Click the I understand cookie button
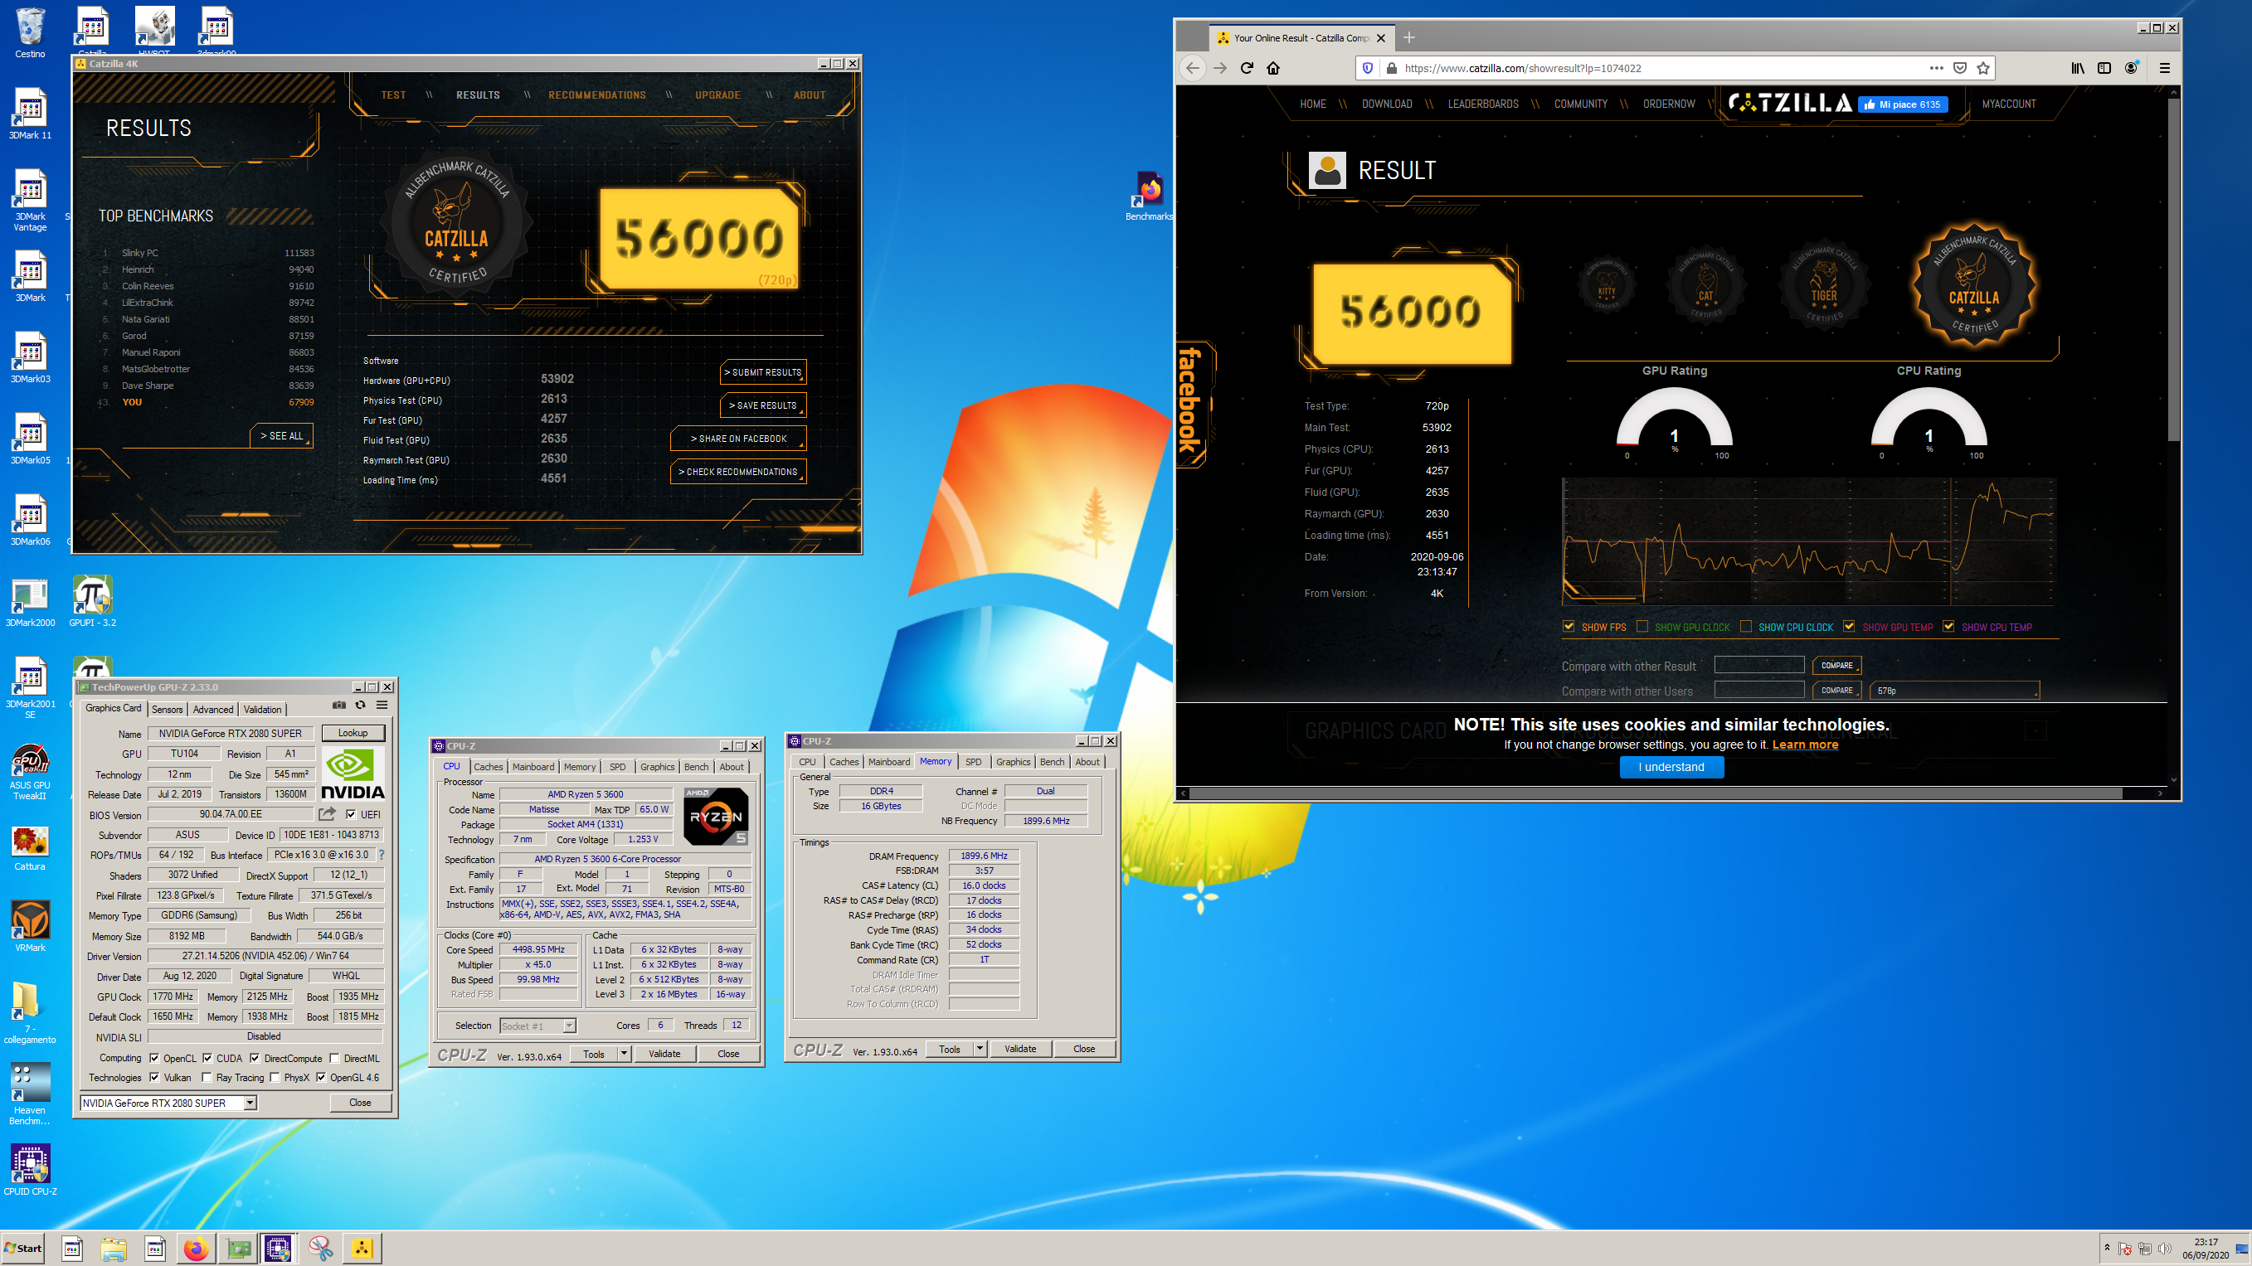This screenshot has width=2252, height=1266. [x=1671, y=767]
